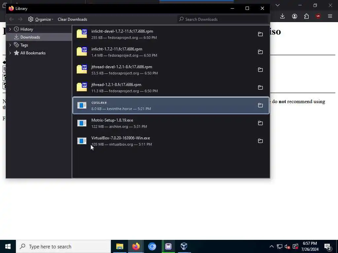Open File Explorer from the taskbar
The image size is (338, 253).
119,246
